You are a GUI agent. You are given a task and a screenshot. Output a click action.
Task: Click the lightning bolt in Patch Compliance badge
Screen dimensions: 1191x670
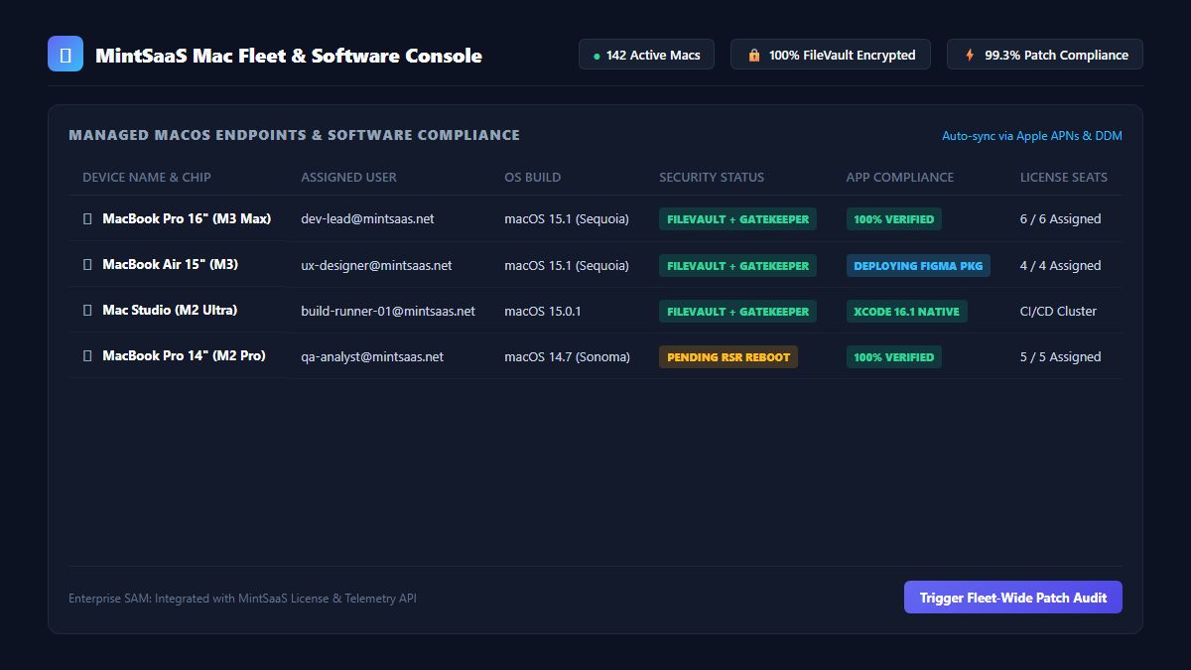[970, 56]
